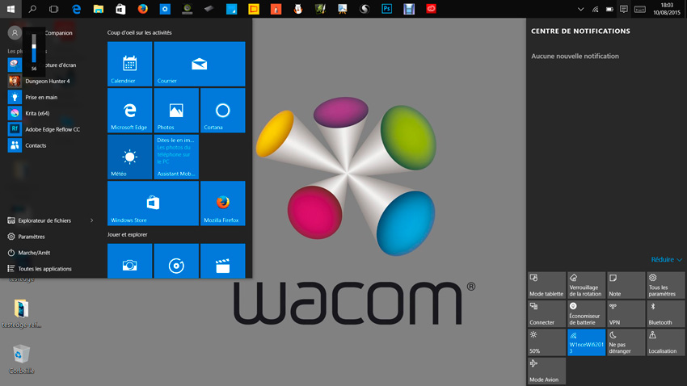The width and height of the screenshot is (687, 386).
Task: Show hidden system tray icons
Action: pyautogui.click(x=580, y=9)
